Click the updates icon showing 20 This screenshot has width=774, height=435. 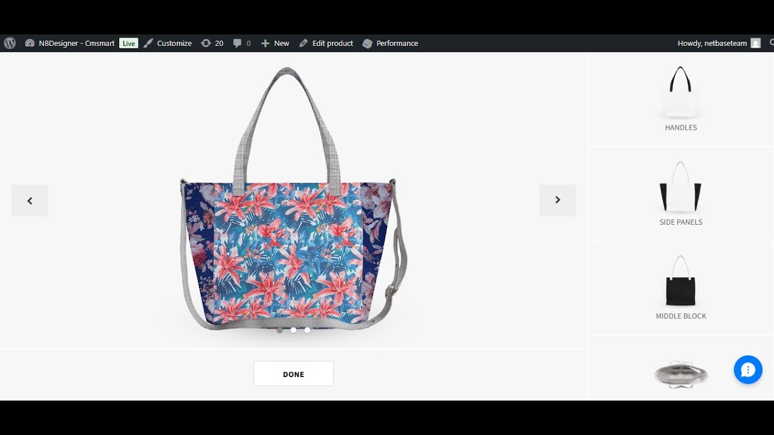[x=212, y=43]
